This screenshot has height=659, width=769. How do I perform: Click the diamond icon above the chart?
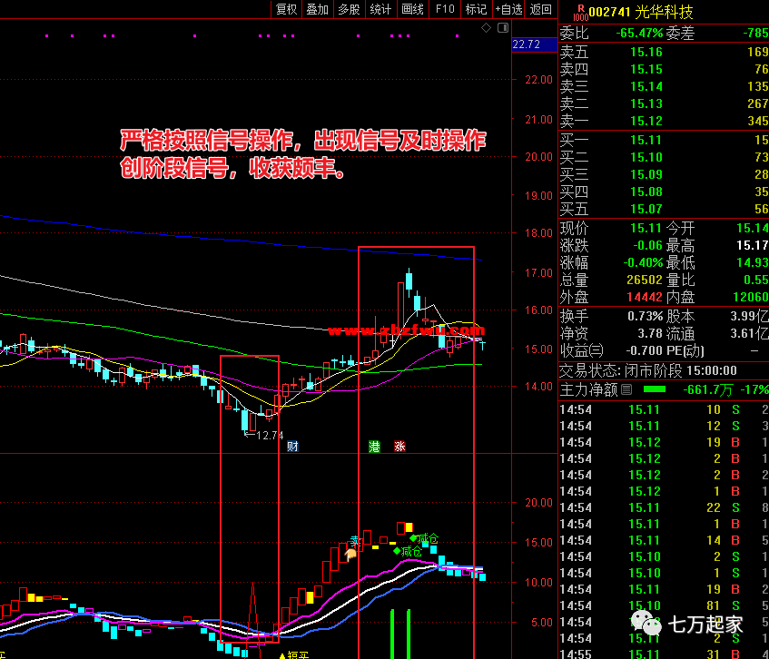[x=486, y=28]
